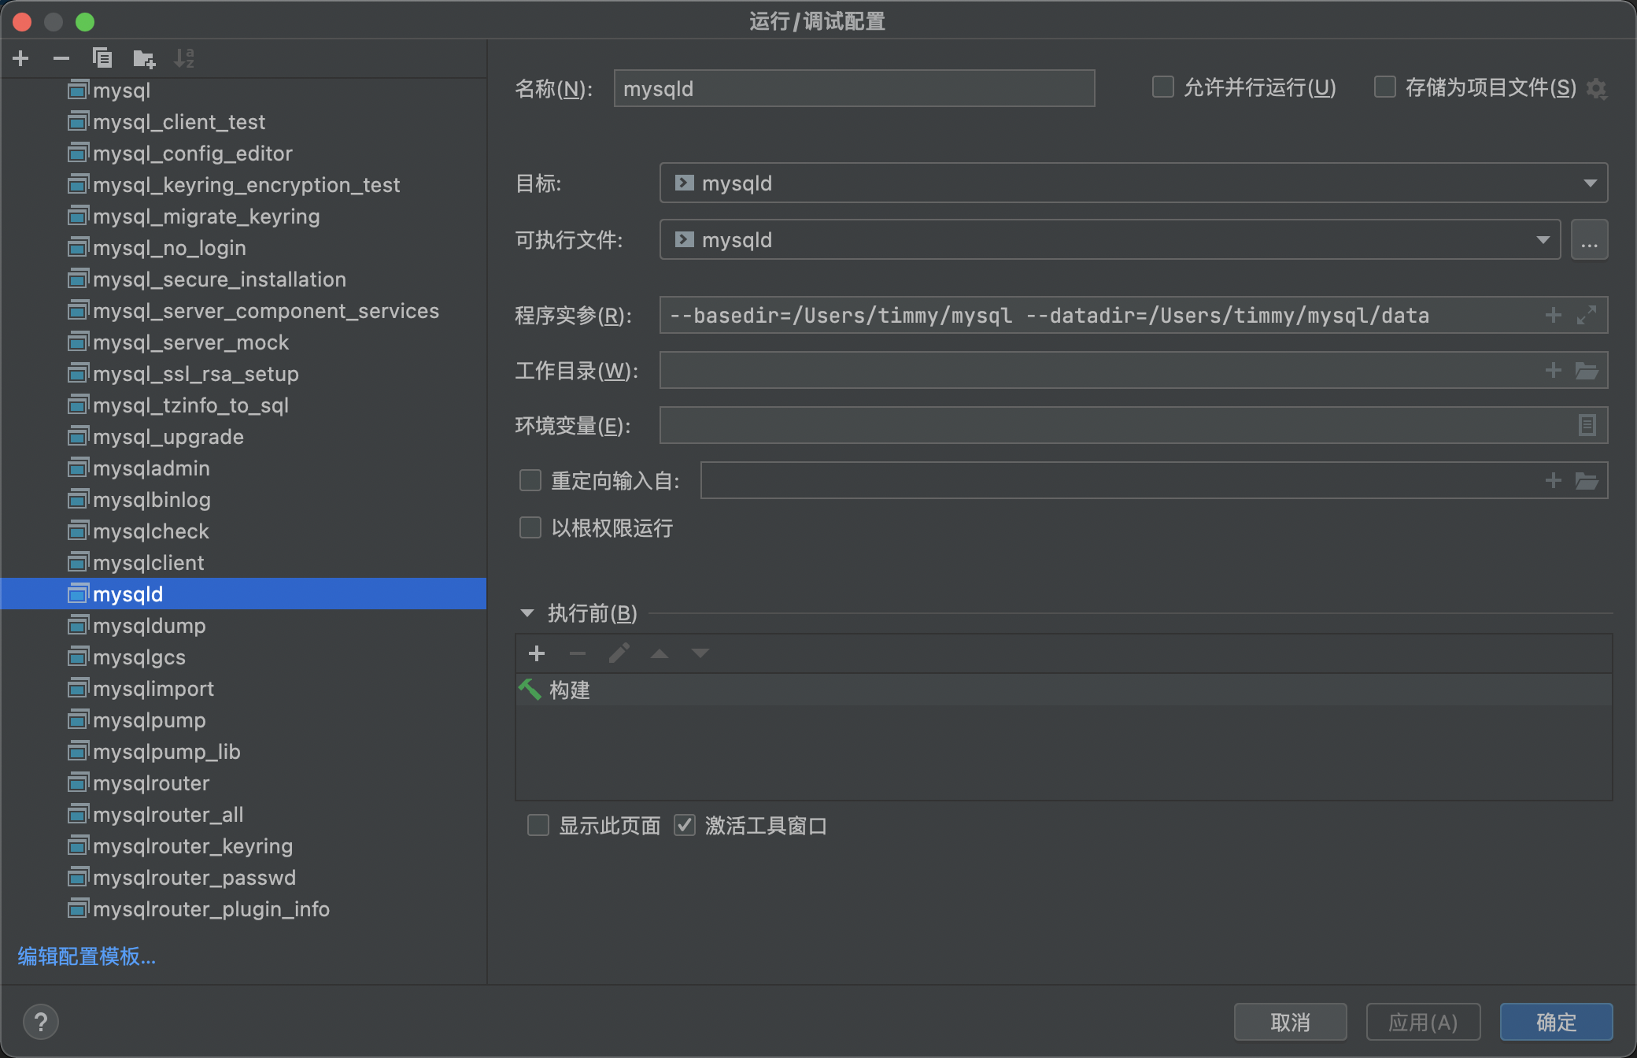
Task: Toggle 以根权限运行 checkbox
Action: tap(530, 527)
